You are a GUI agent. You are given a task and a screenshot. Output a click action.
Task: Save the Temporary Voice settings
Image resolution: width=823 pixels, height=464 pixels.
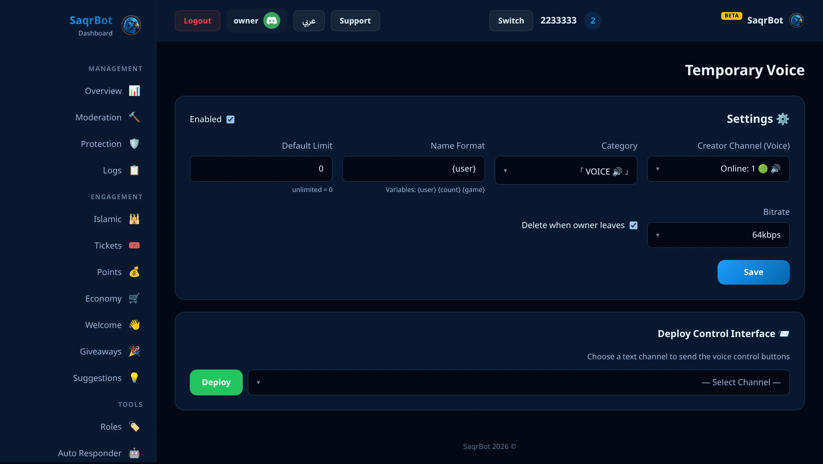click(753, 272)
